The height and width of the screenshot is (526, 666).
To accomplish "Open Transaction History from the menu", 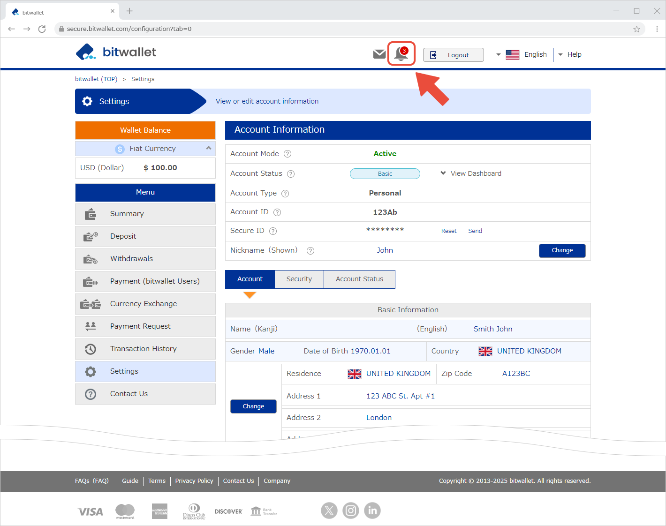I will (x=143, y=349).
